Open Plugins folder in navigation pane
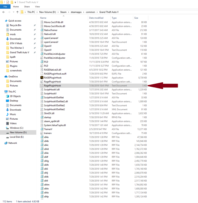Screen dimensions: 198x203 [13, 66]
